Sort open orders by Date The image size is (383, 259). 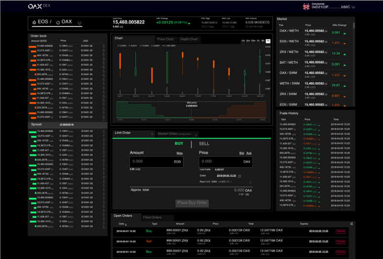point(123,224)
